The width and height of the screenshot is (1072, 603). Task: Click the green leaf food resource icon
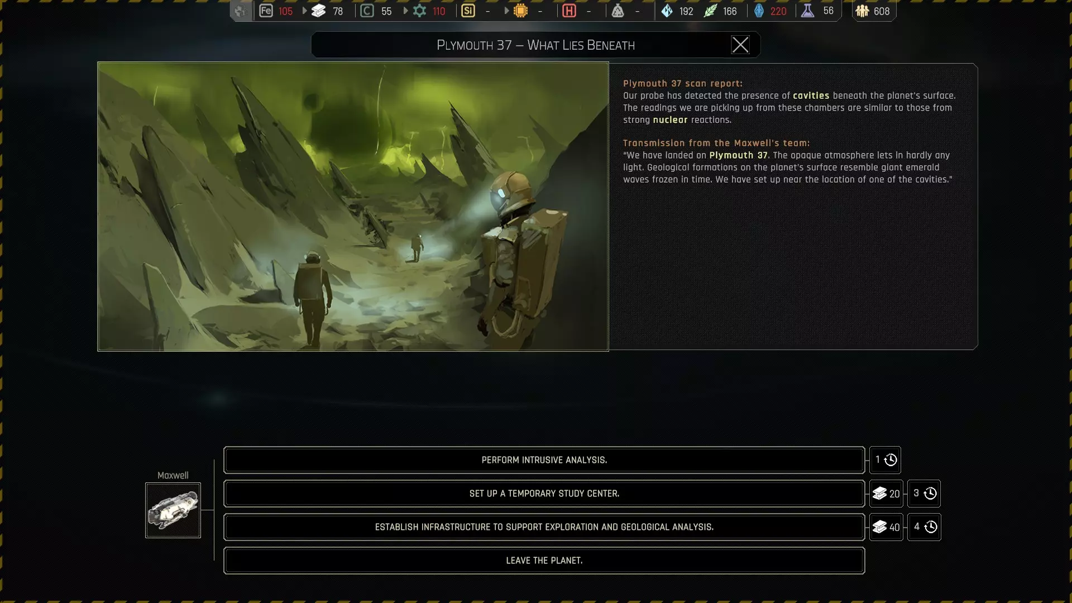(710, 11)
